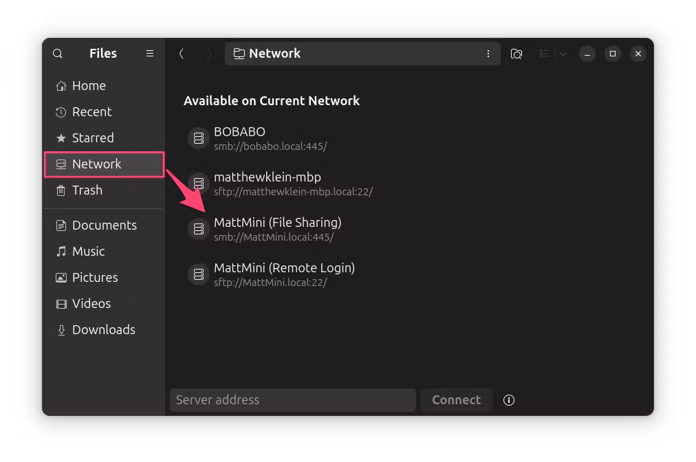This screenshot has height=462, width=696.
Task: Open Pictures folder in the sidebar
Action: (x=105, y=278)
